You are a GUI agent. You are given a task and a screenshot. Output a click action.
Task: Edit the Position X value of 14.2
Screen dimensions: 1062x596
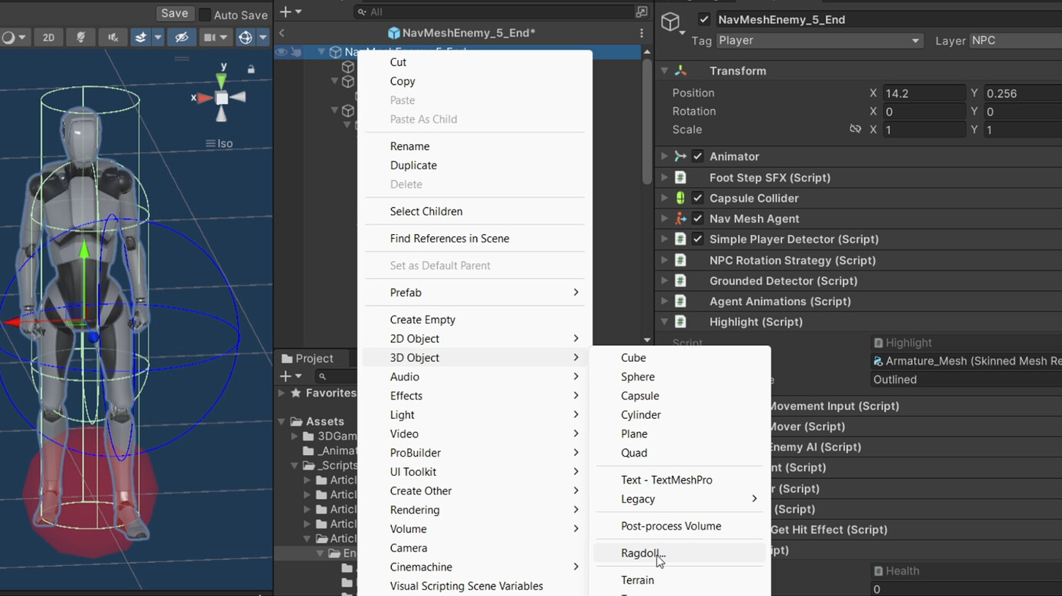924,92
